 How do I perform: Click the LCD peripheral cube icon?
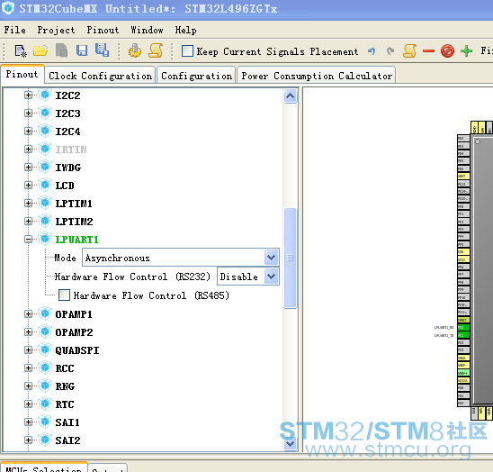[45, 186]
